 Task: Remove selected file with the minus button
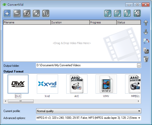click(x=17, y=13)
